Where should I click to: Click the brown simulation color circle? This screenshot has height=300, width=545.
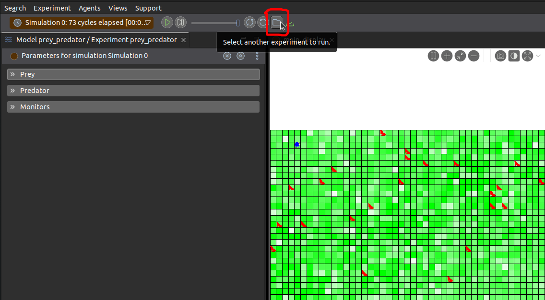point(14,56)
